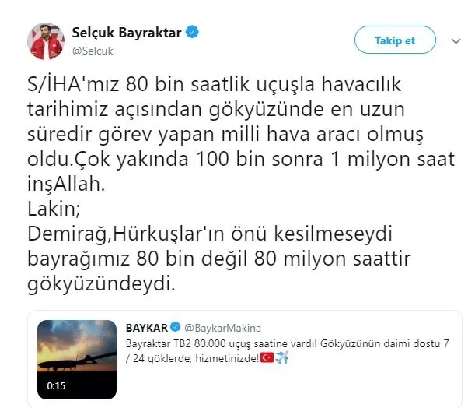This screenshot has height=408, width=468.
Task: Click the tweet line starting with S/İHA'mız
Action: tap(214, 84)
